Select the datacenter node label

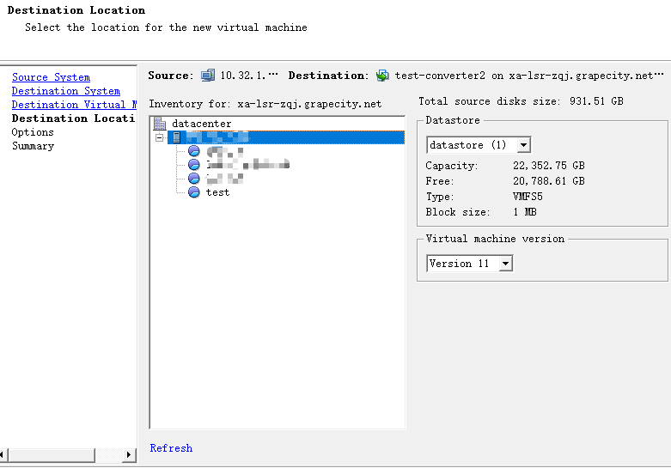pyautogui.click(x=201, y=124)
